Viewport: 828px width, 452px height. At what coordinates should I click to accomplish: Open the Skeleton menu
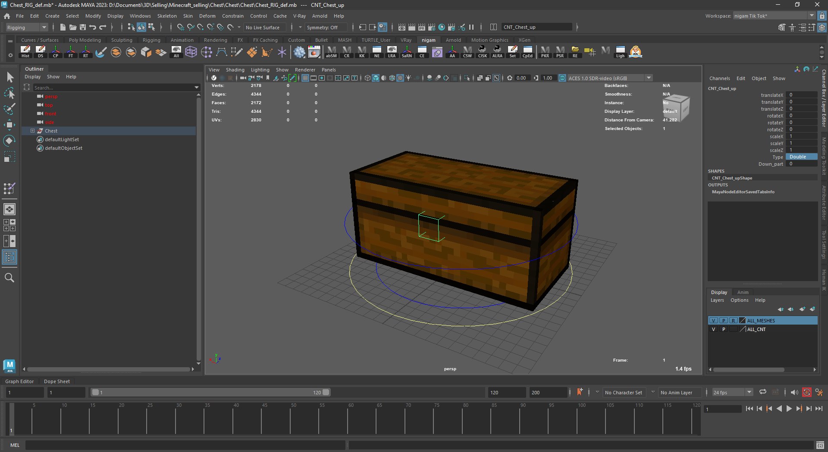click(x=167, y=16)
